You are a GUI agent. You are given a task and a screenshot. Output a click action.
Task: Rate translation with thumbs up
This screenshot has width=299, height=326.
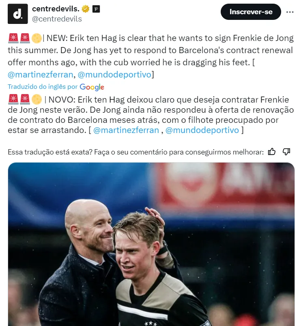click(x=271, y=152)
